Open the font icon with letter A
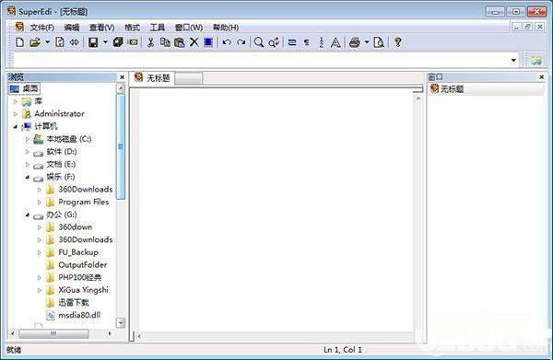 (335, 42)
